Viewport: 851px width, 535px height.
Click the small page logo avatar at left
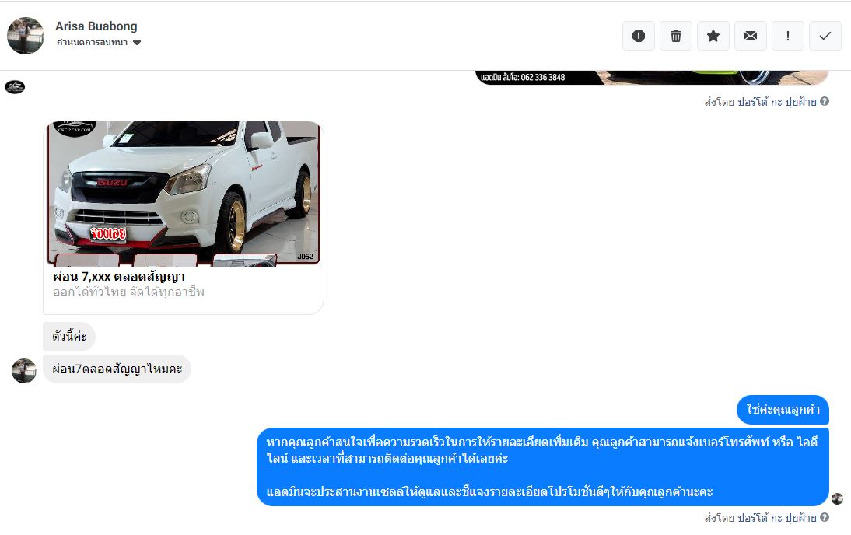[15, 87]
